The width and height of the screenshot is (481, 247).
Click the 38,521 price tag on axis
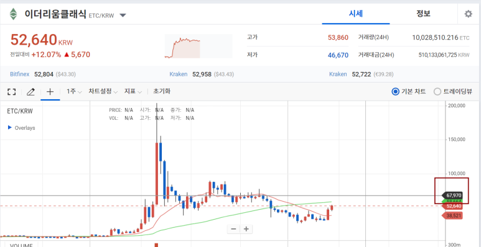click(x=452, y=215)
